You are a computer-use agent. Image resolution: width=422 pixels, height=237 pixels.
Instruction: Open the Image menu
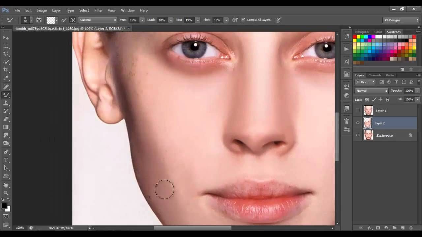click(x=42, y=10)
